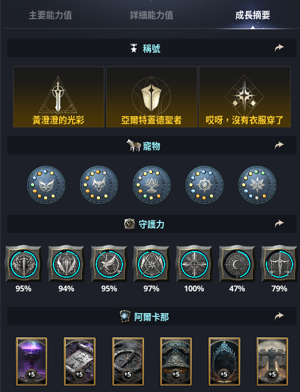
Task: Expand the 寵物 section arrow
Action: tap(279, 145)
